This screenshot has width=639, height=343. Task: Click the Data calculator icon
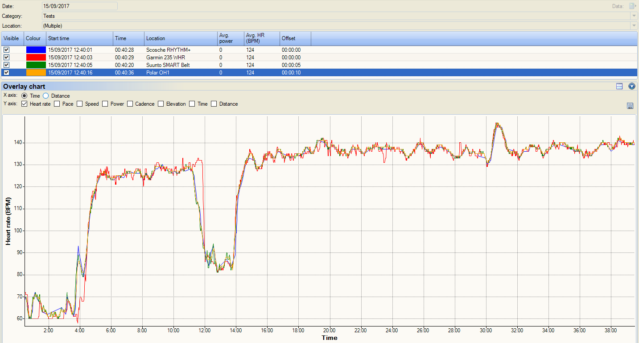pyautogui.click(x=631, y=6)
